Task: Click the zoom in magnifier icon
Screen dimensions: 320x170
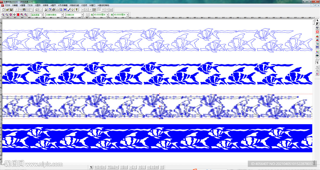Action: 3,15
